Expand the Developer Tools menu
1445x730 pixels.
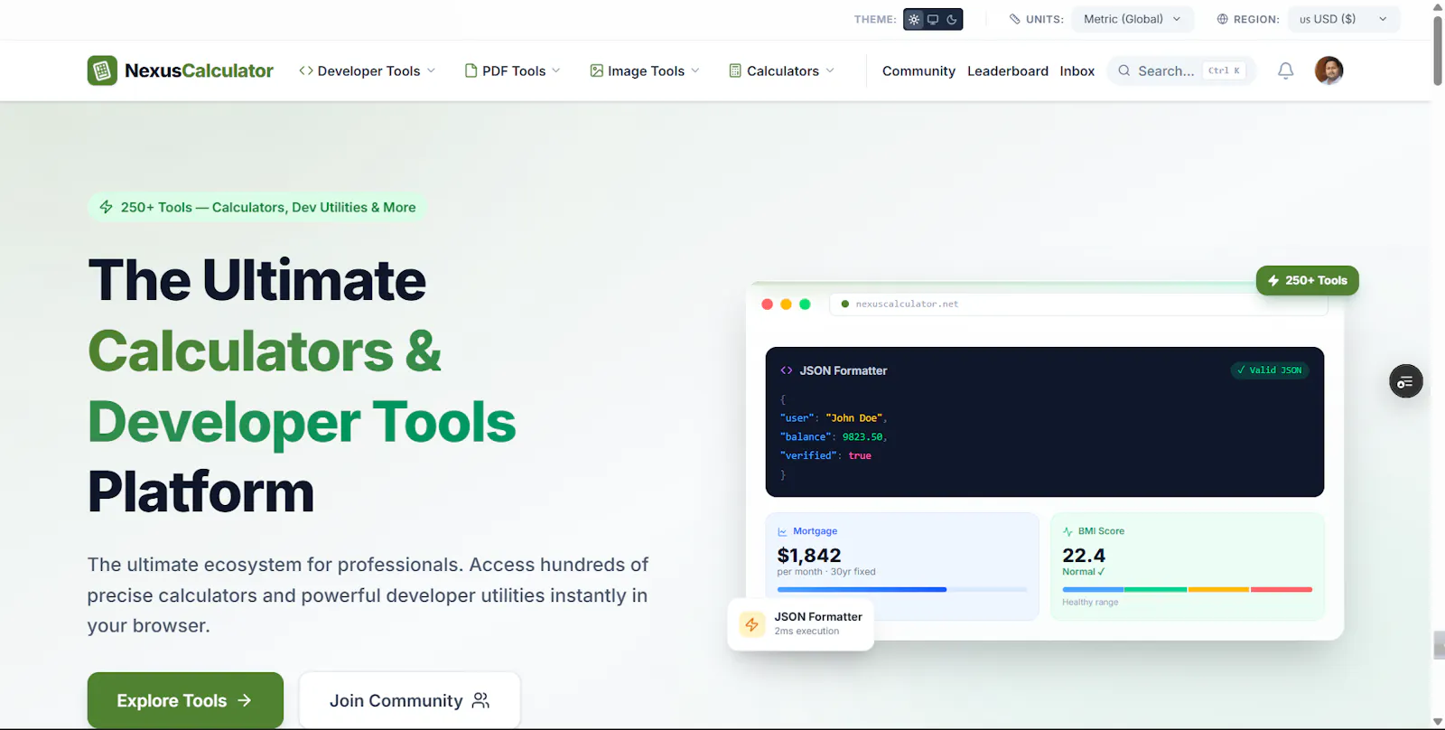(368, 70)
